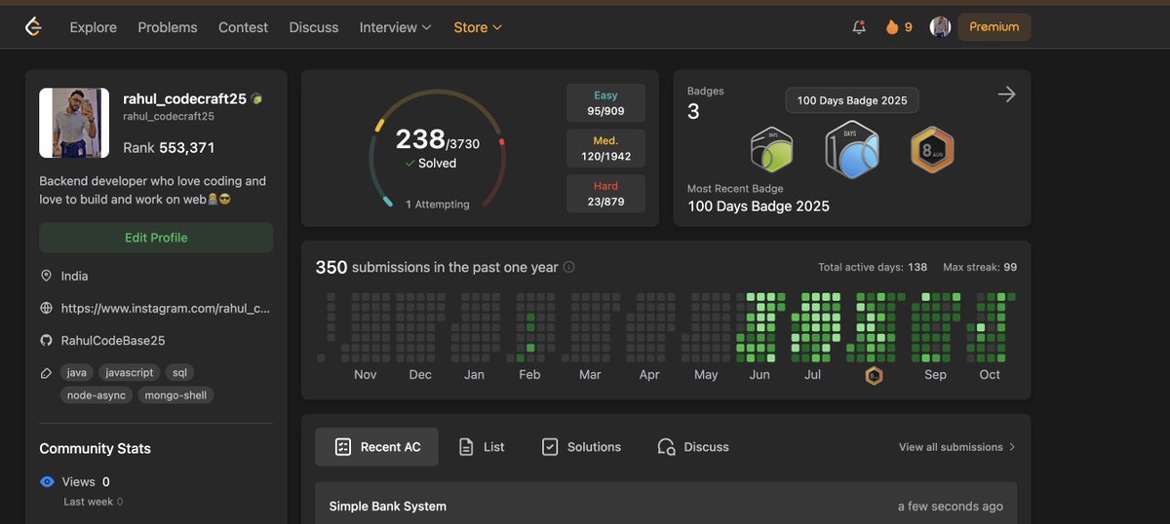The width and height of the screenshot is (1170, 524).
Task: Open the Instagram profile link
Action: pyautogui.click(x=165, y=308)
